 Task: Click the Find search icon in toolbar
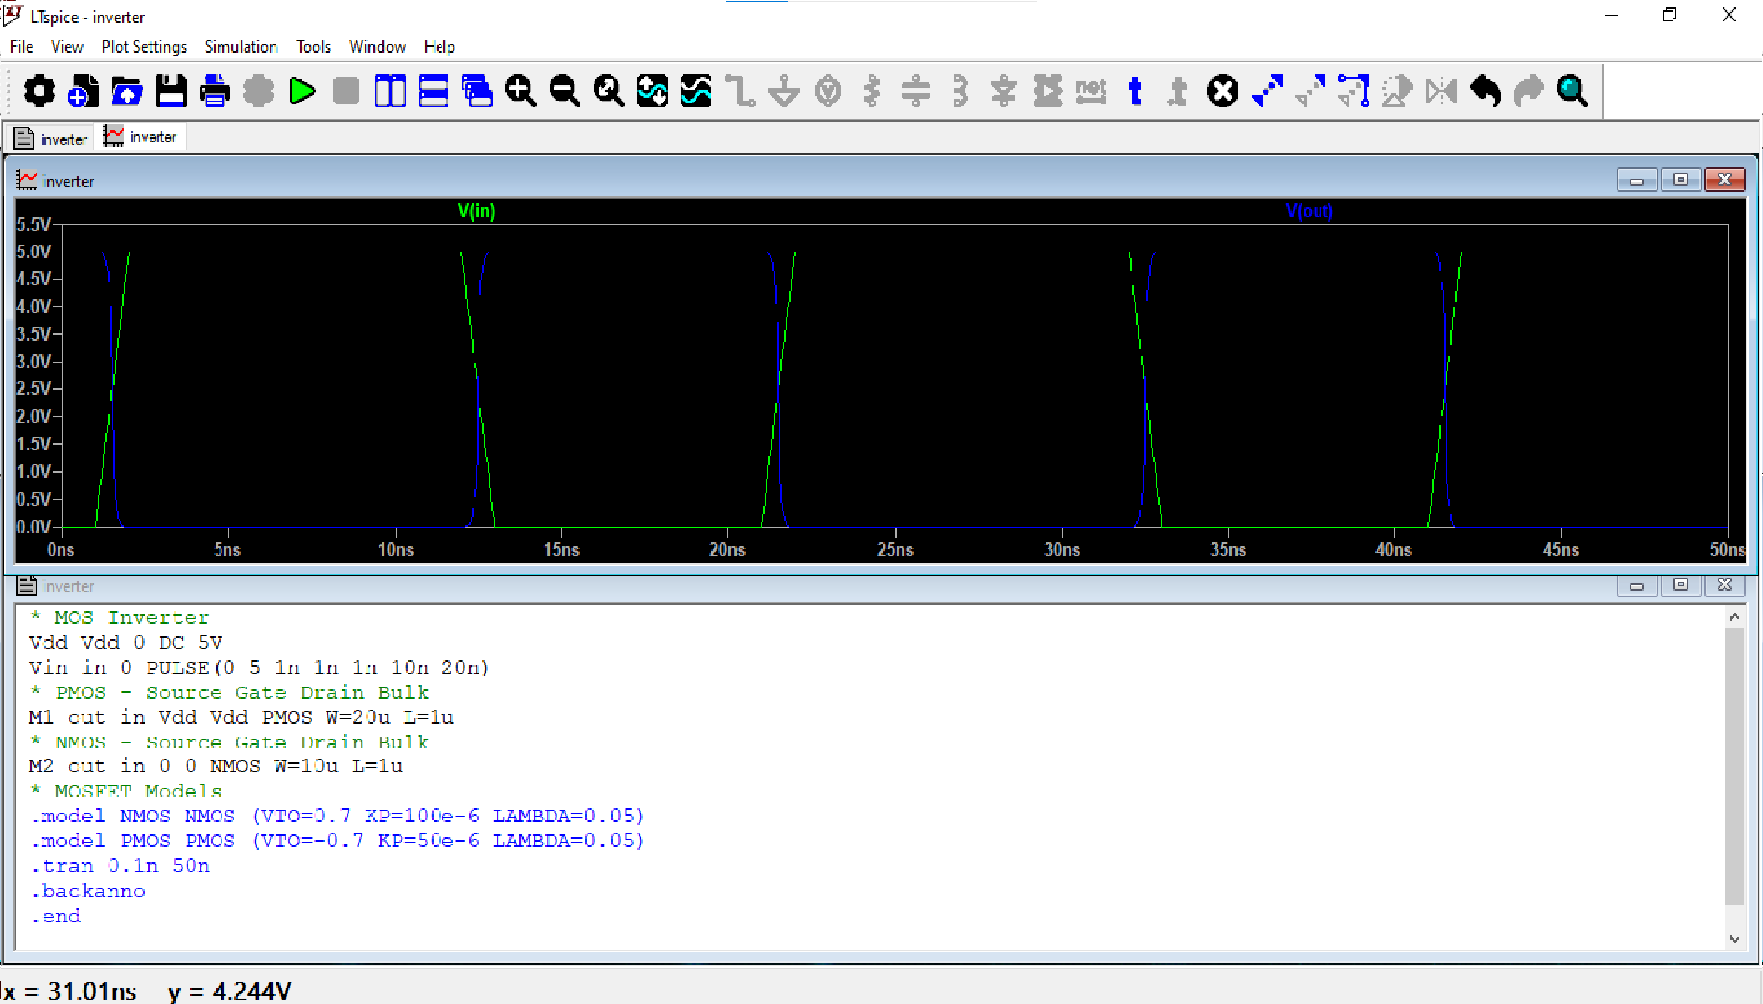coord(1573,91)
